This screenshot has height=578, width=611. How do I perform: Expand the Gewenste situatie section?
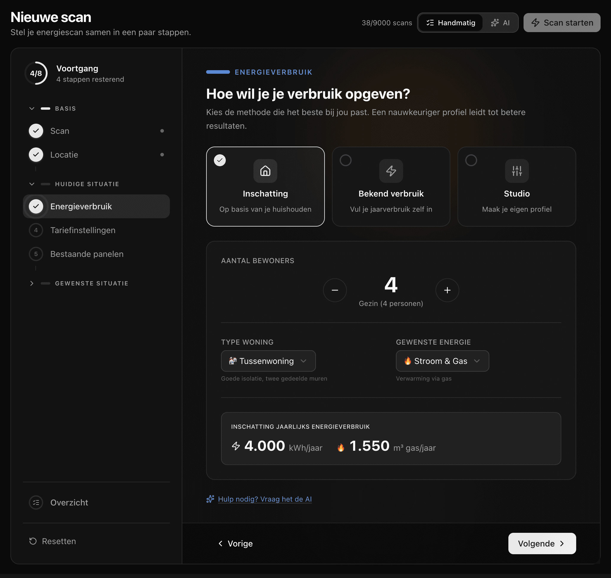32,283
